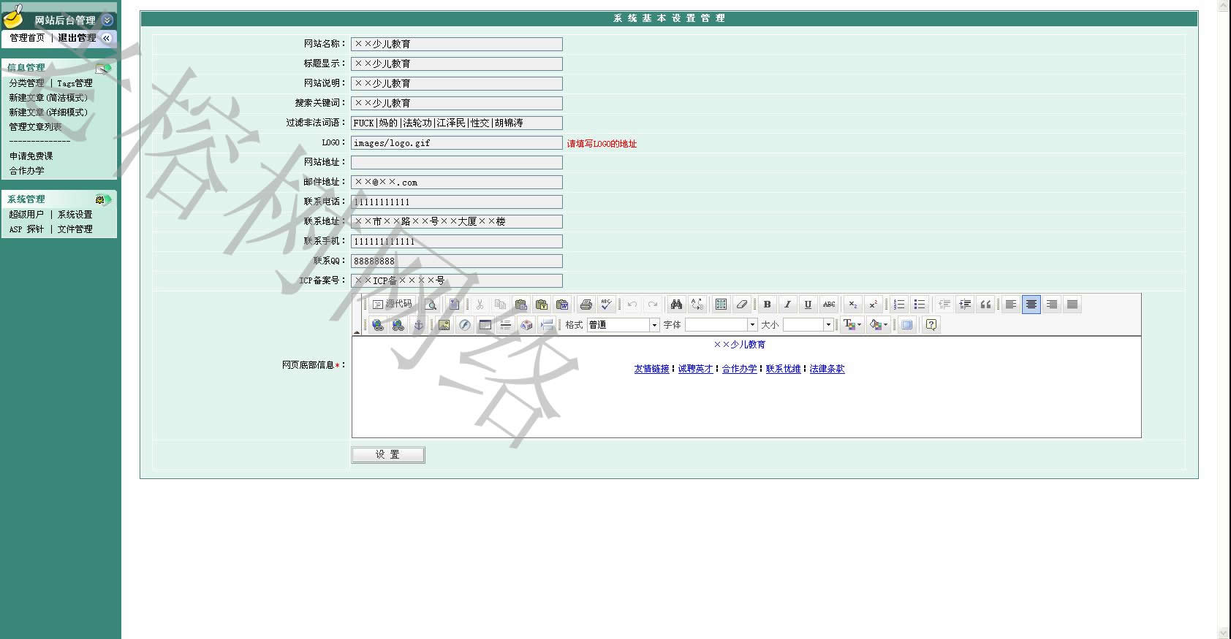This screenshot has height=639, width=1231.
Task: Click the templates icon in editor toolbar
Action: [x=454, y=305]
